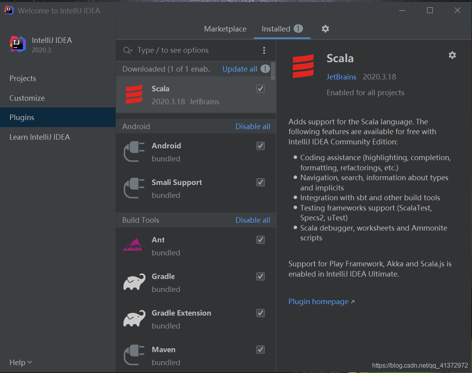Select the Maven plugin name
This screenshot has width=472, height=373.
click(x=163, y=349)
